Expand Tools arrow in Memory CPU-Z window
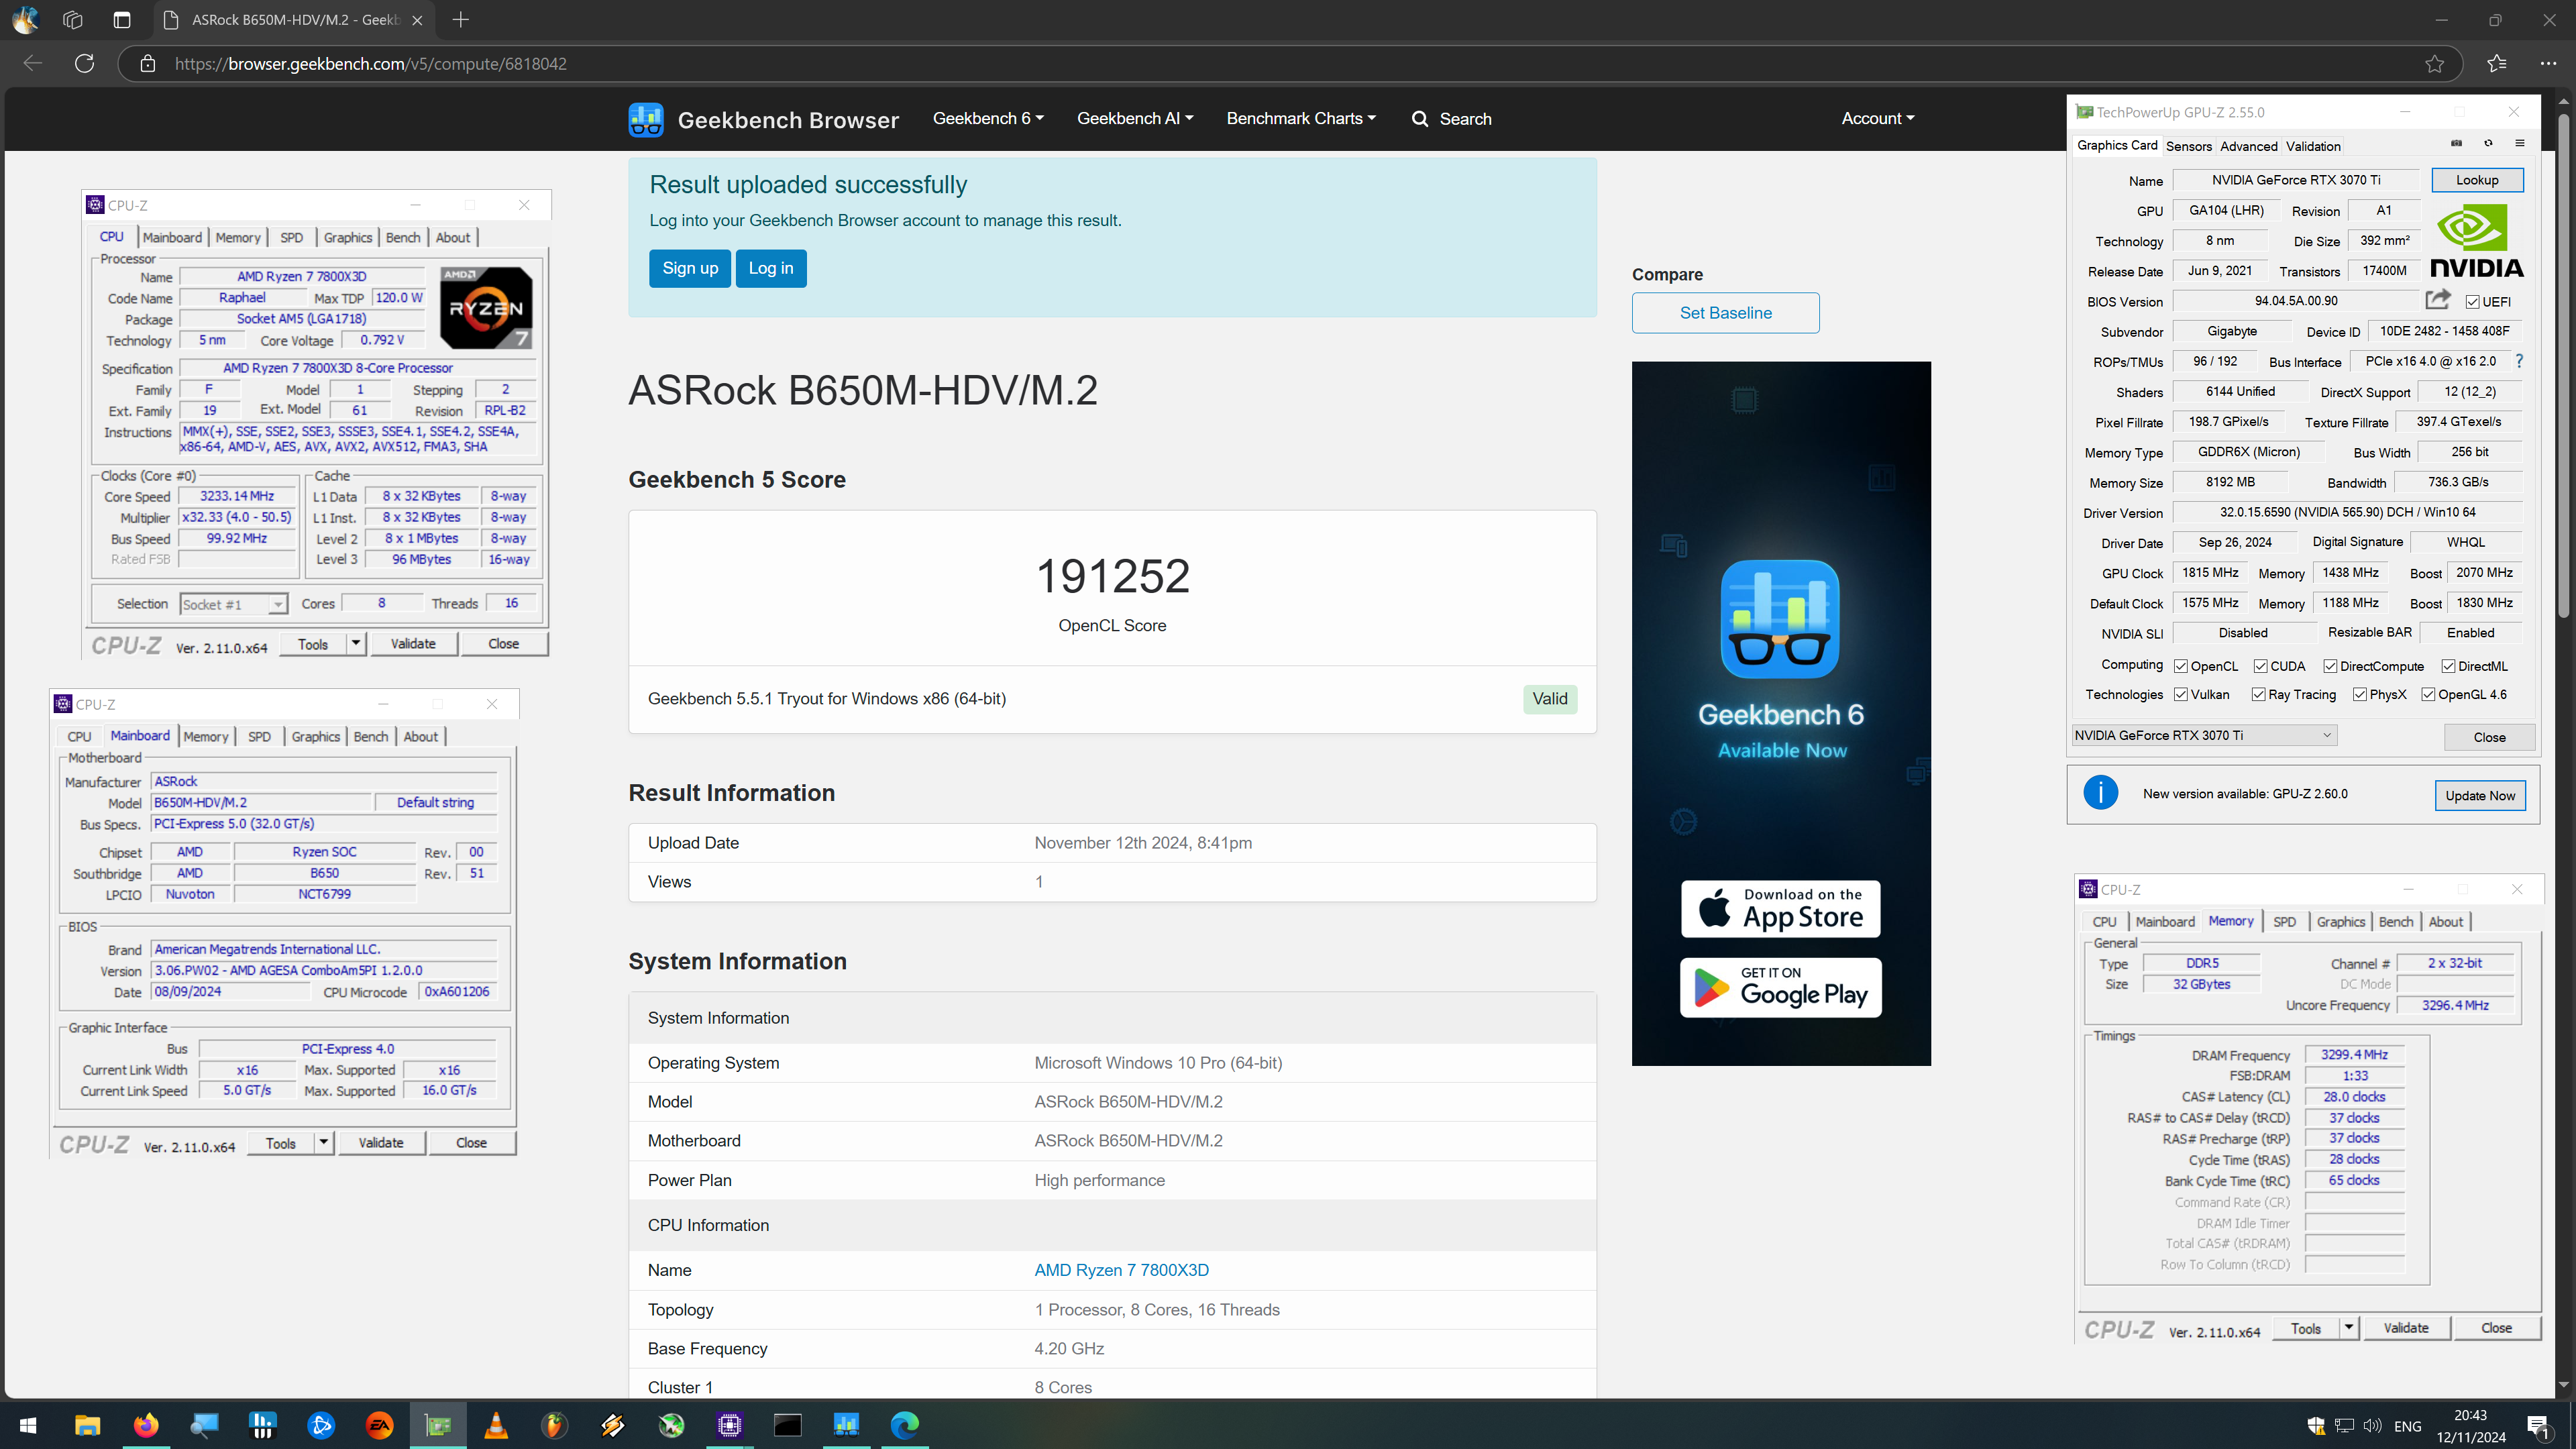The width and height of the screenshot is (2576, 1449). click(x=2349, y=1328)
